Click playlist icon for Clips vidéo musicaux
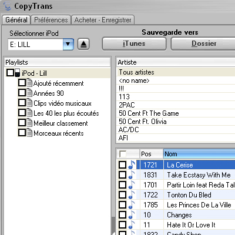This screenshot has height=235, width=235. 29,103
